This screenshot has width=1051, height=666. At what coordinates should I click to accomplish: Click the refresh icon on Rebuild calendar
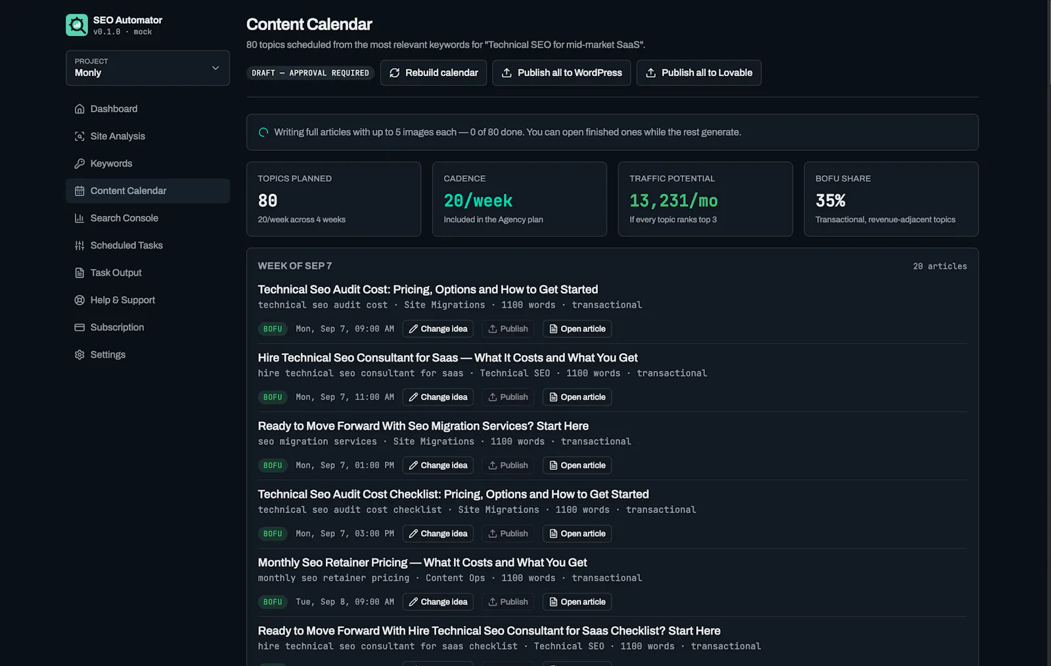point(395,73)
